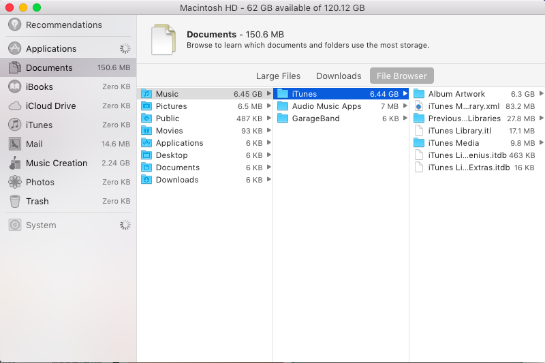Click the Music folder icon
The width and height of the screenshot is (545, 363).
point(146,94)
